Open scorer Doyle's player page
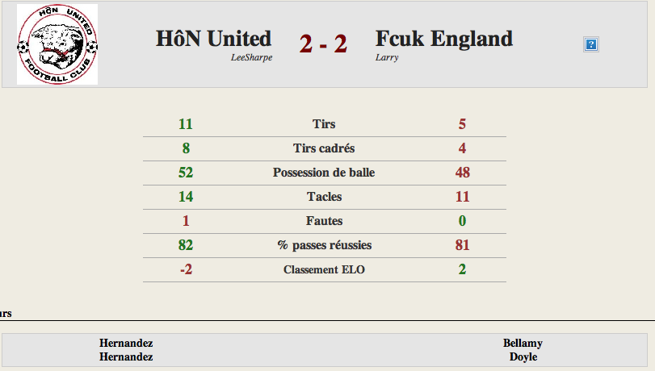Image resolution: width=655 pixels, height=371 pixels. click(523, 356)
